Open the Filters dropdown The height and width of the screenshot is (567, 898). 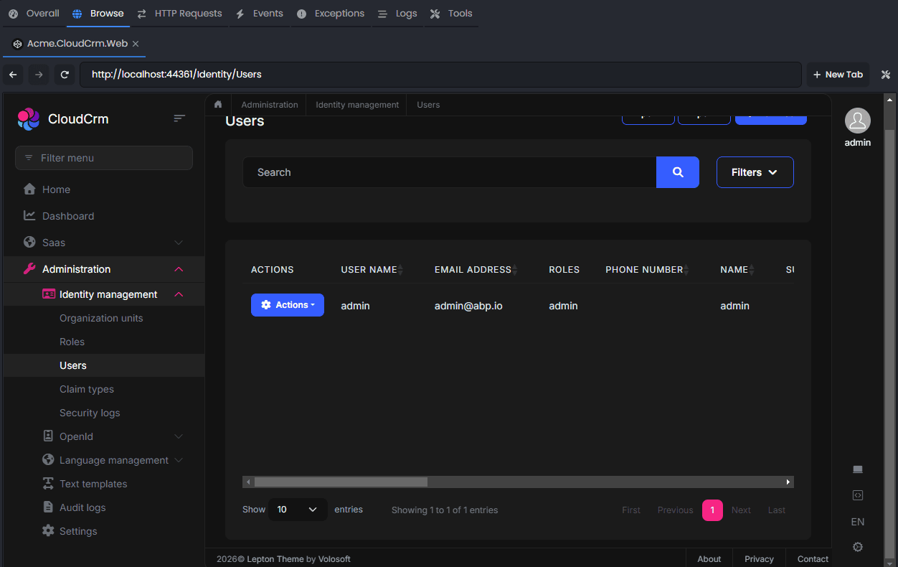[x=755, y=172]
